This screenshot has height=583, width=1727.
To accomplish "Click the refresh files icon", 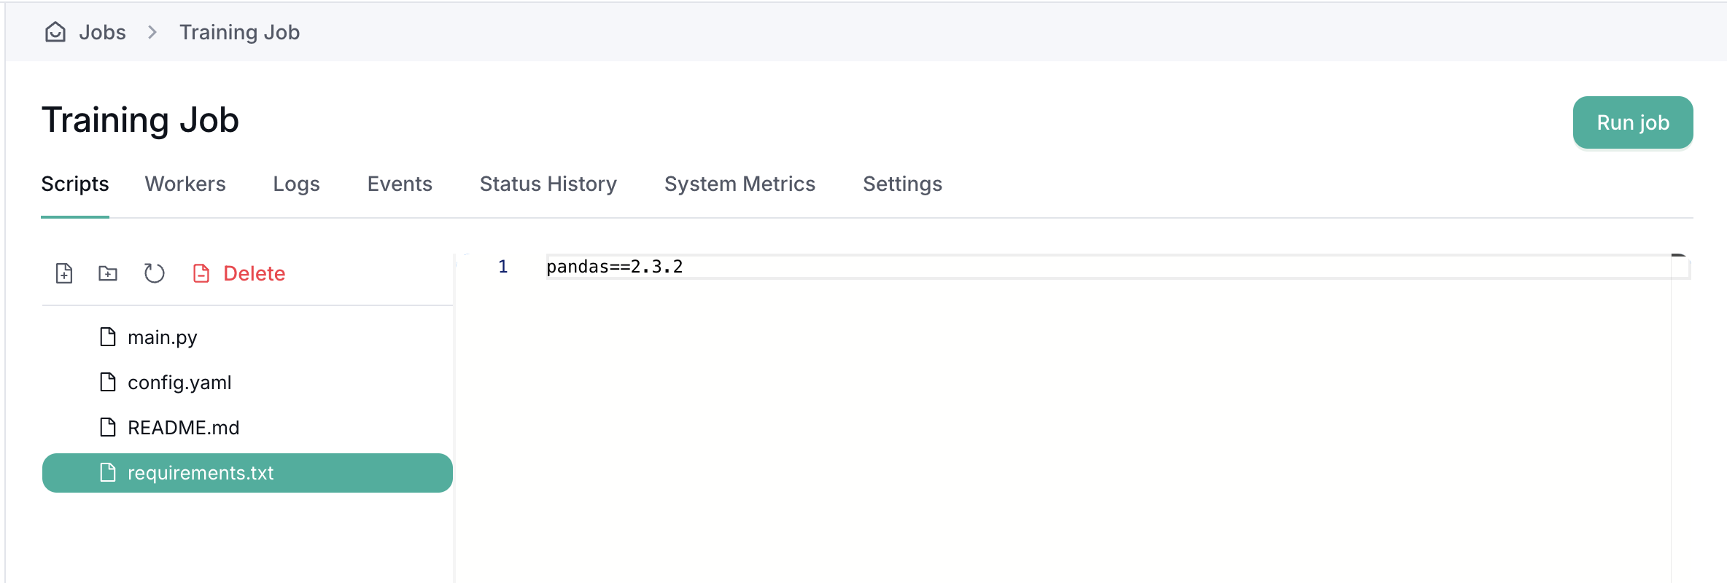I will (x=154, y=273).
